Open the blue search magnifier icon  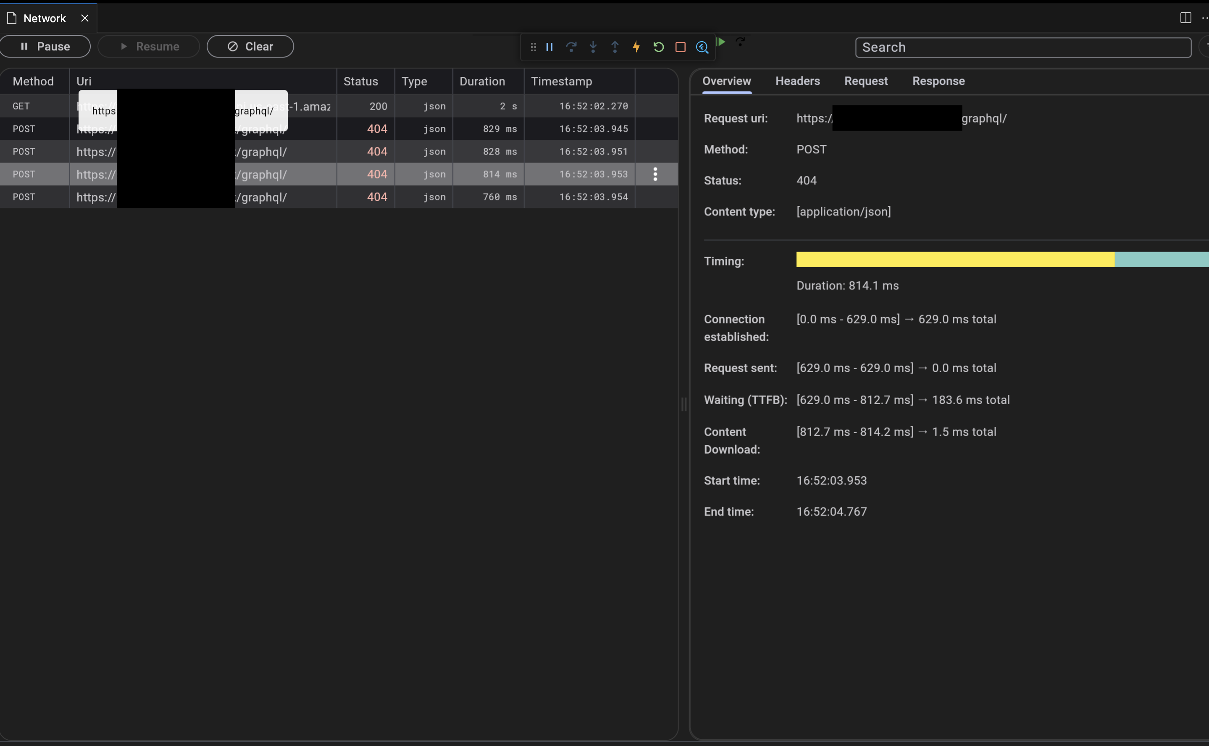click(x=702, y=47)
